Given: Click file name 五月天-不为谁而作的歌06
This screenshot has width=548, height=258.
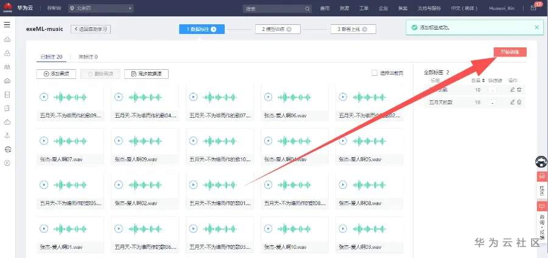Looking at the screenshot, I should click(x=146, y=247).
